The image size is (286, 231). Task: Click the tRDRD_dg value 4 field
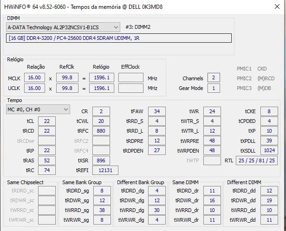[x=157, y=191]
